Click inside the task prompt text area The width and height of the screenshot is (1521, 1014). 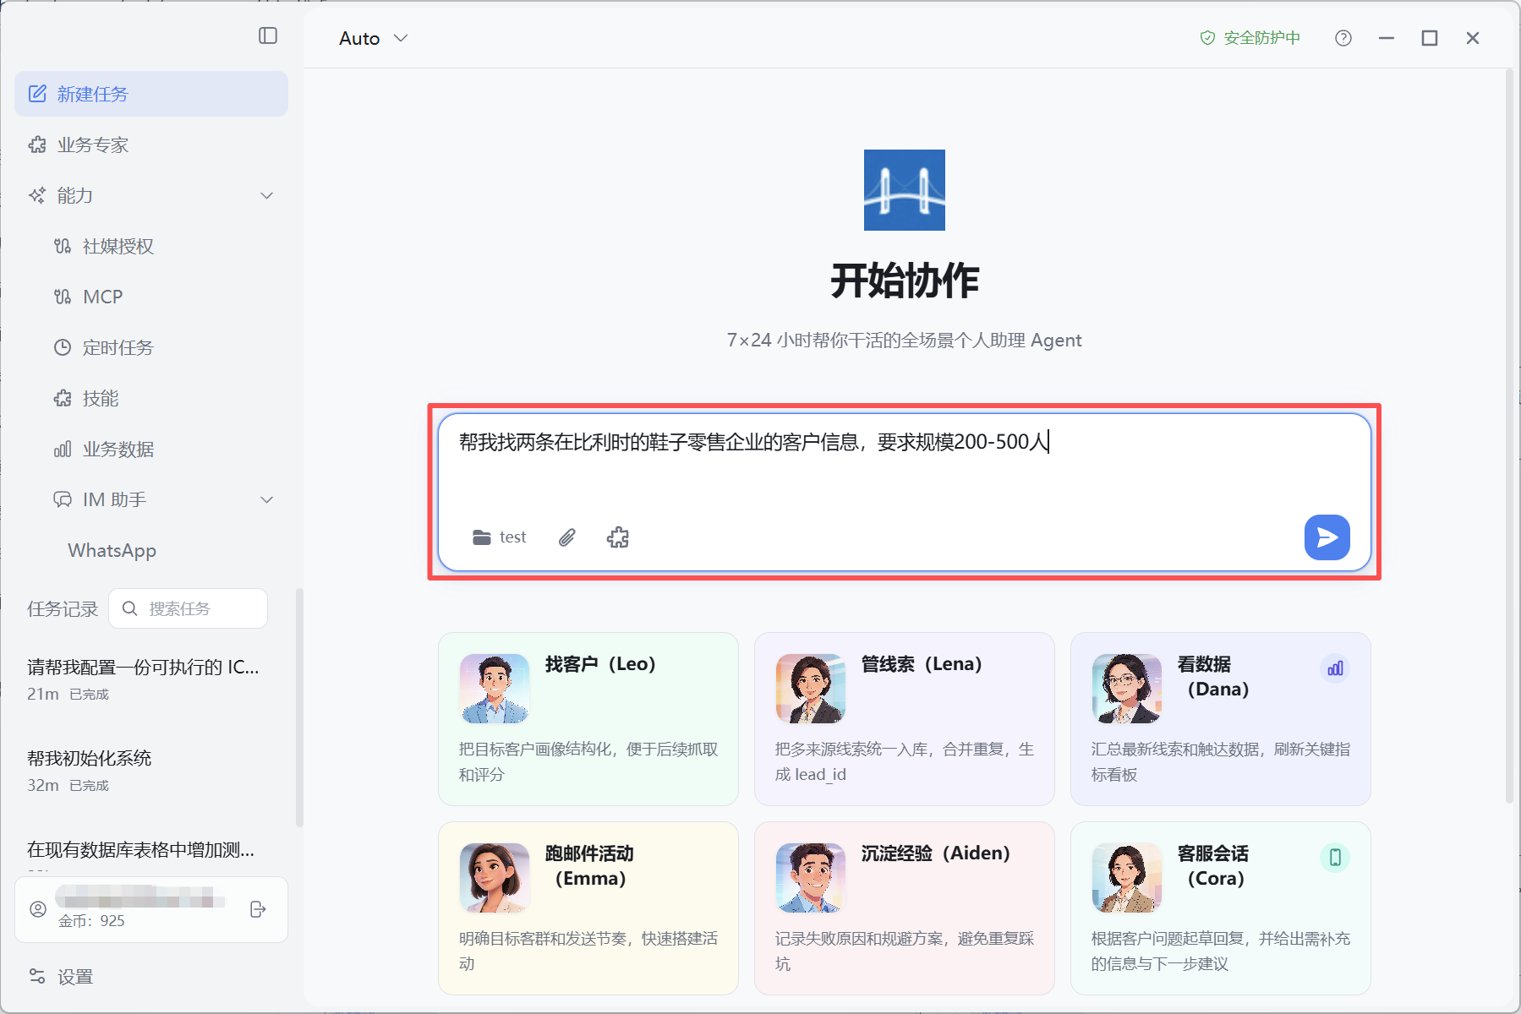point(904,461)
